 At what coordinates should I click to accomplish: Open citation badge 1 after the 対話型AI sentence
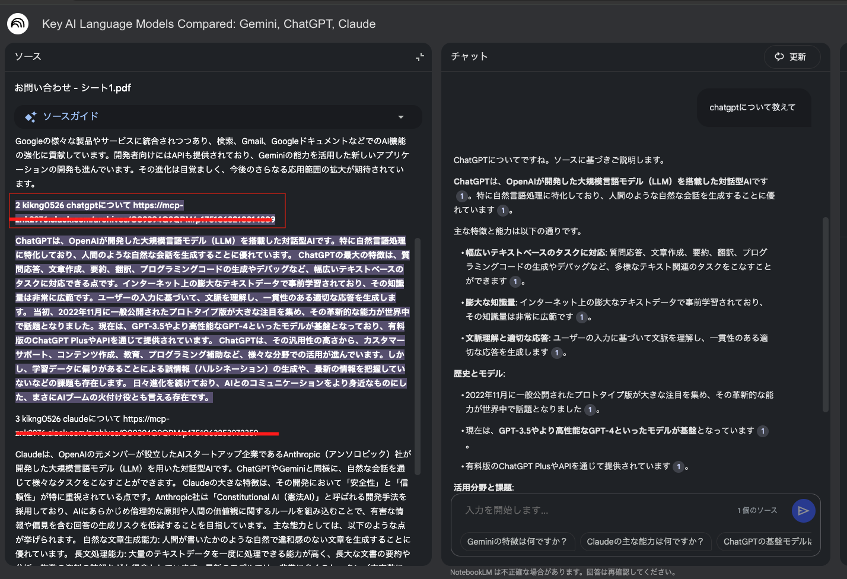coord(462,195)
